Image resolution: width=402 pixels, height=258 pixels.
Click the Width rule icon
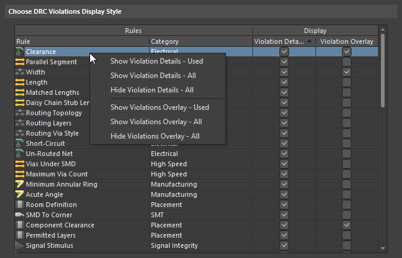(x=19, y=72)
